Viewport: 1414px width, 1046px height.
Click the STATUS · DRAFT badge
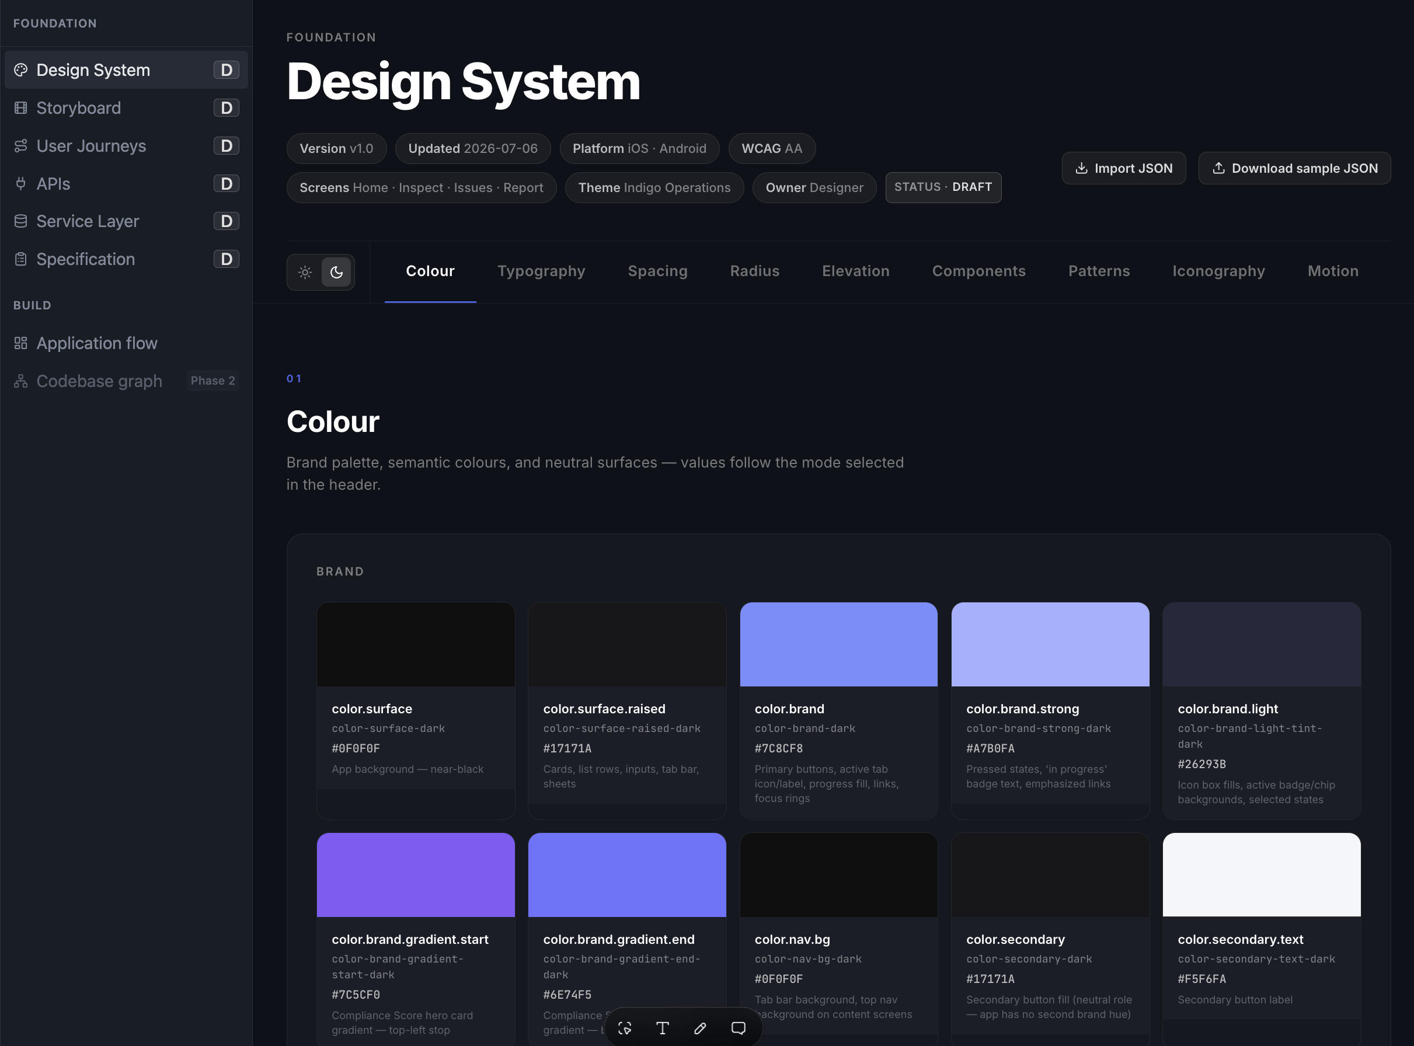pos(943,187)
